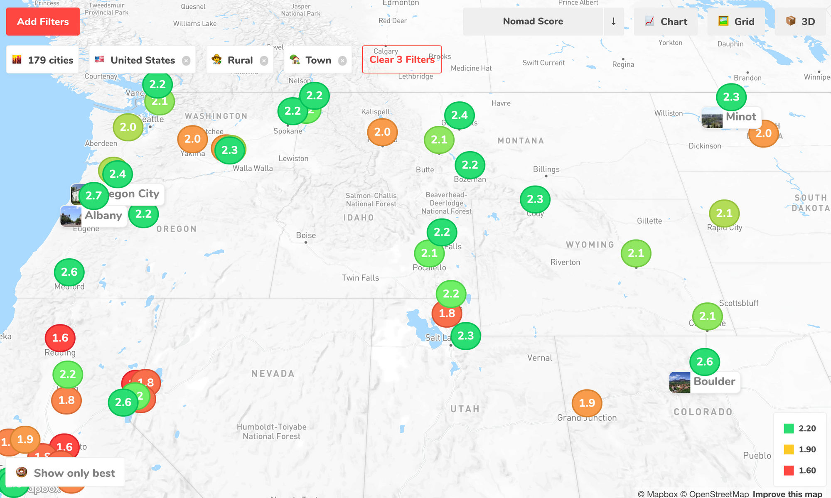Remove the Rural filter via x

click(264, 61)
